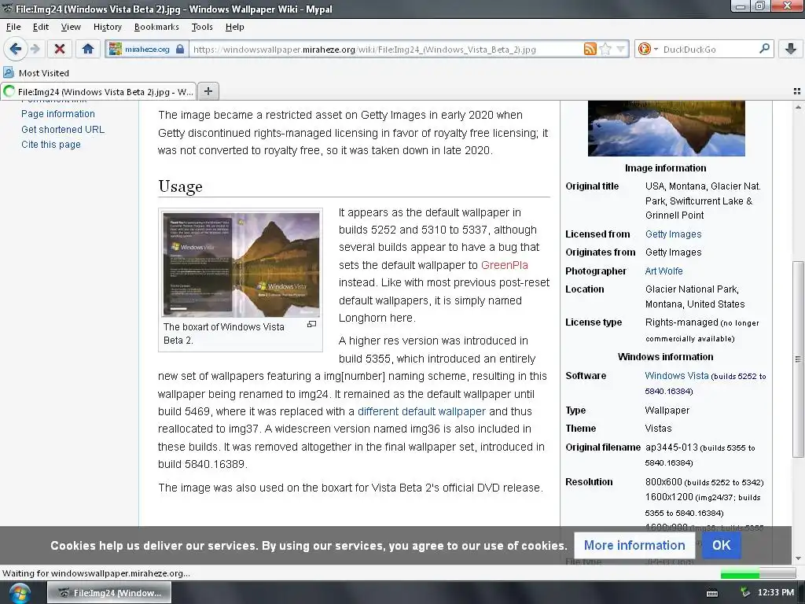The width and height of the screenshot is (805, 604).
Task: Open the Home page button
Action: click(88, 50)
